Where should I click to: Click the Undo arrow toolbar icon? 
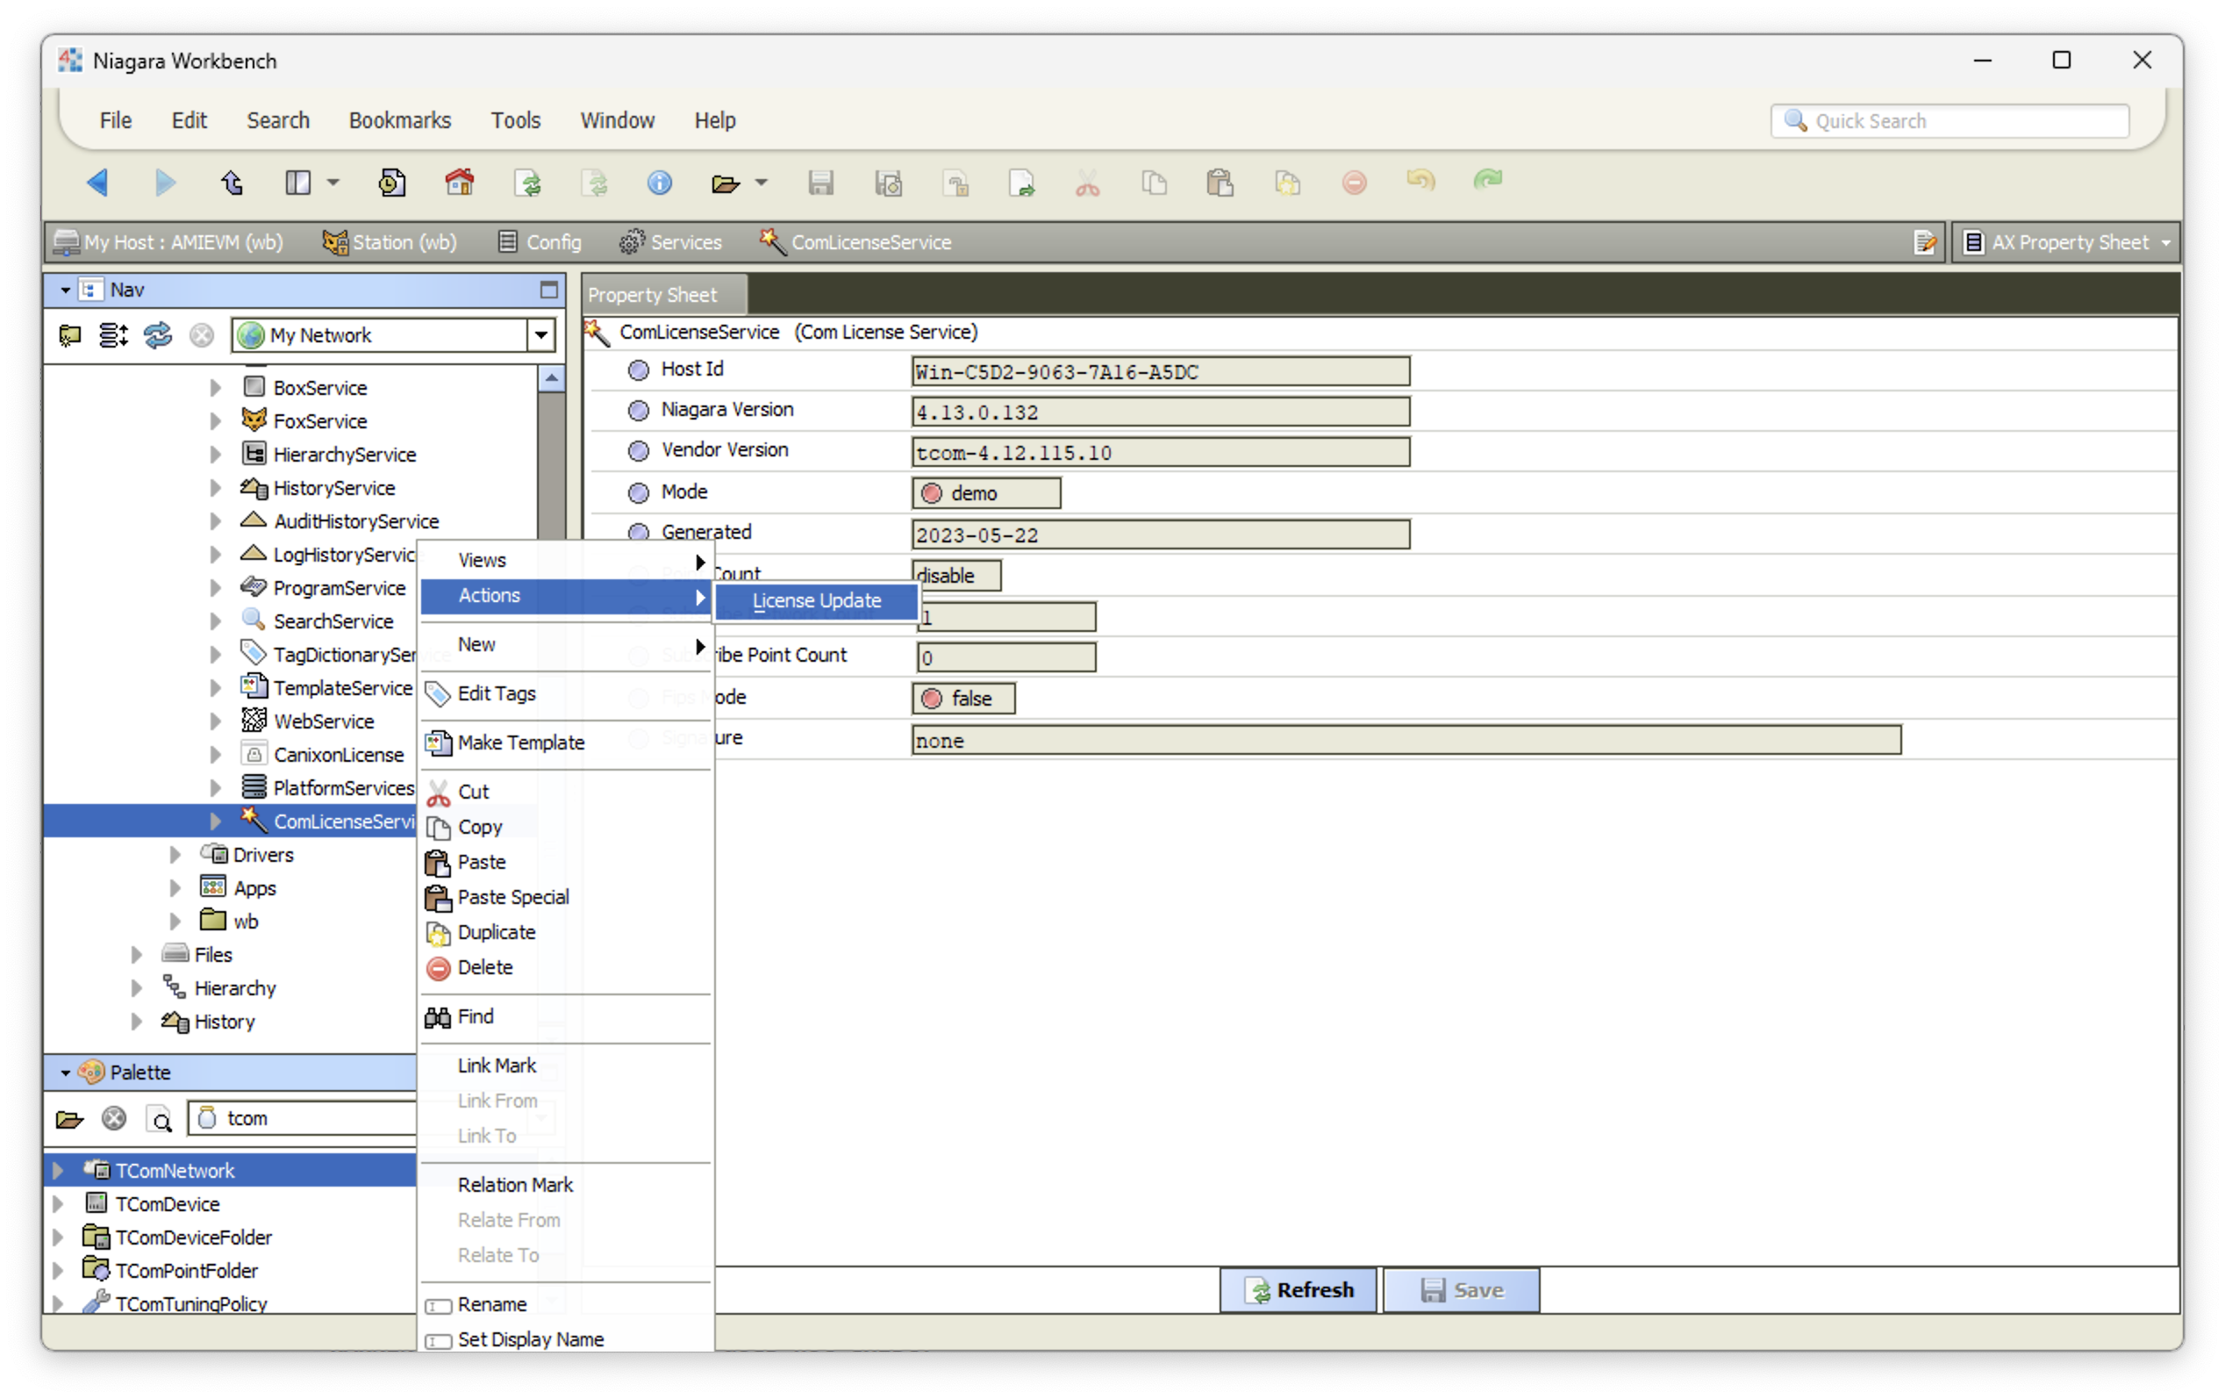(1420, 181)
